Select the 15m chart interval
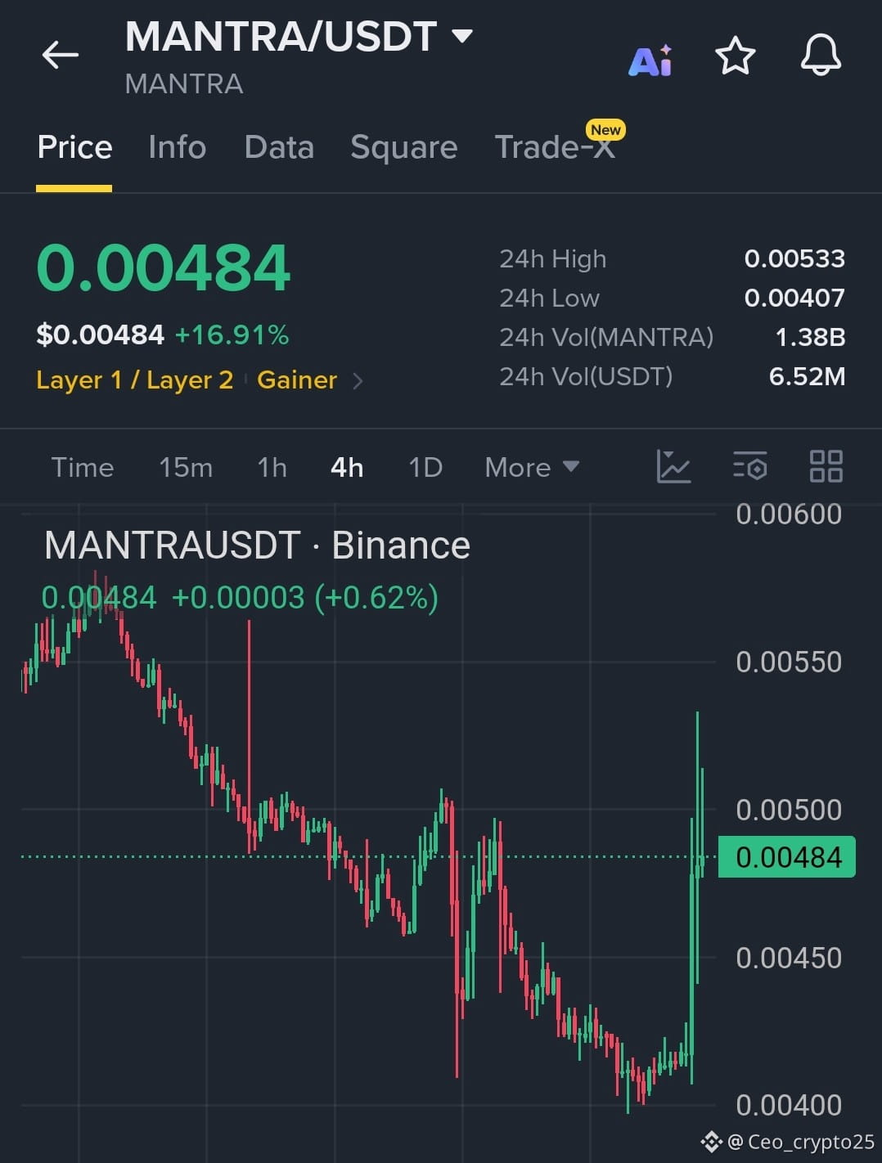Viewport: 882px width, 1163px height. [186, 467]
